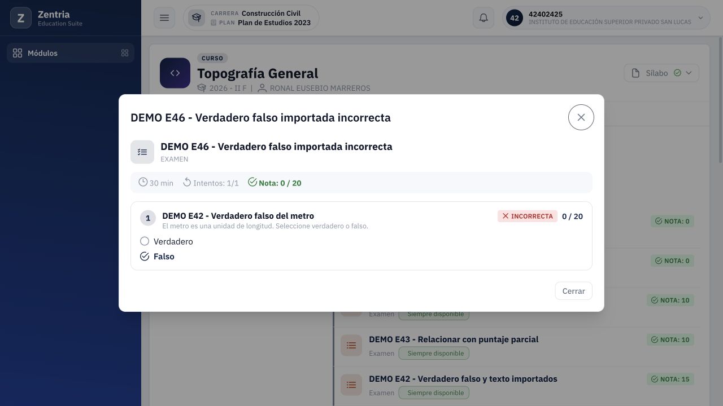Click the Topografía General code icon

pos(175,73)
